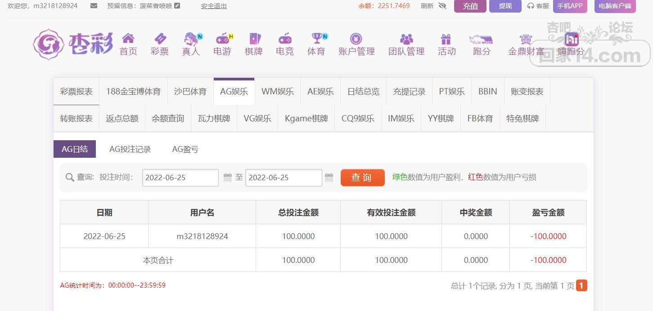653x311 pixels.
Task: Select the AG投注记录 sub-tab
Action: [x=130, y=149]
